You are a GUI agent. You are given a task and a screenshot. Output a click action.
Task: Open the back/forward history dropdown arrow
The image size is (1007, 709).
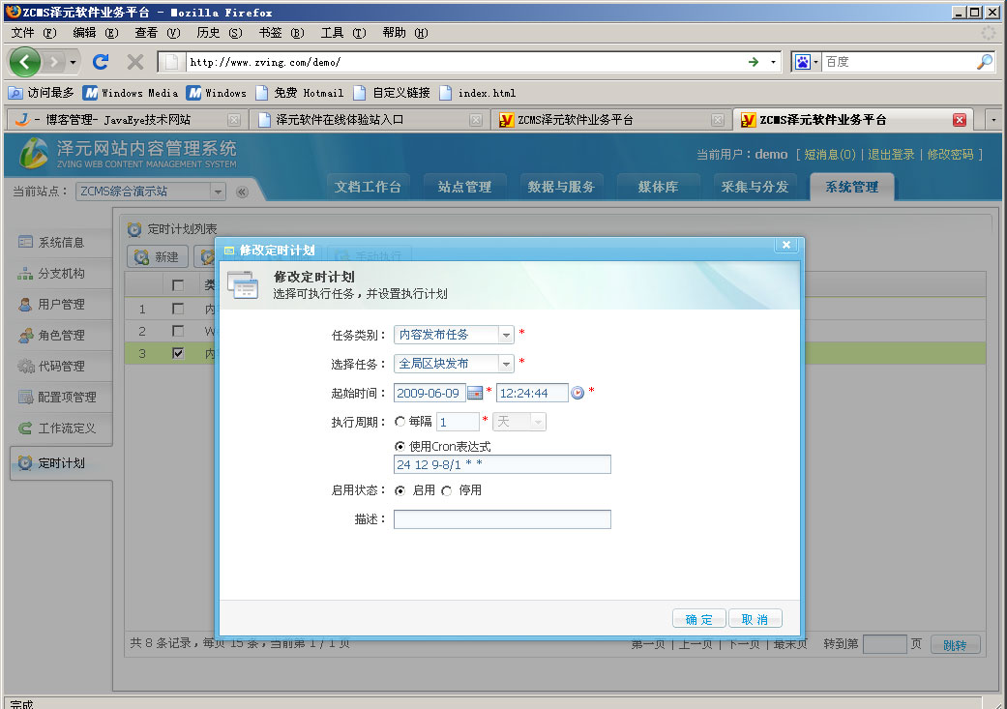(x=73, y=62)
